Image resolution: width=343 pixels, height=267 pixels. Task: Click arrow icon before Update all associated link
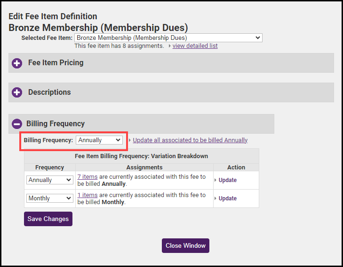pyautogui.click(x=130, y=140)
